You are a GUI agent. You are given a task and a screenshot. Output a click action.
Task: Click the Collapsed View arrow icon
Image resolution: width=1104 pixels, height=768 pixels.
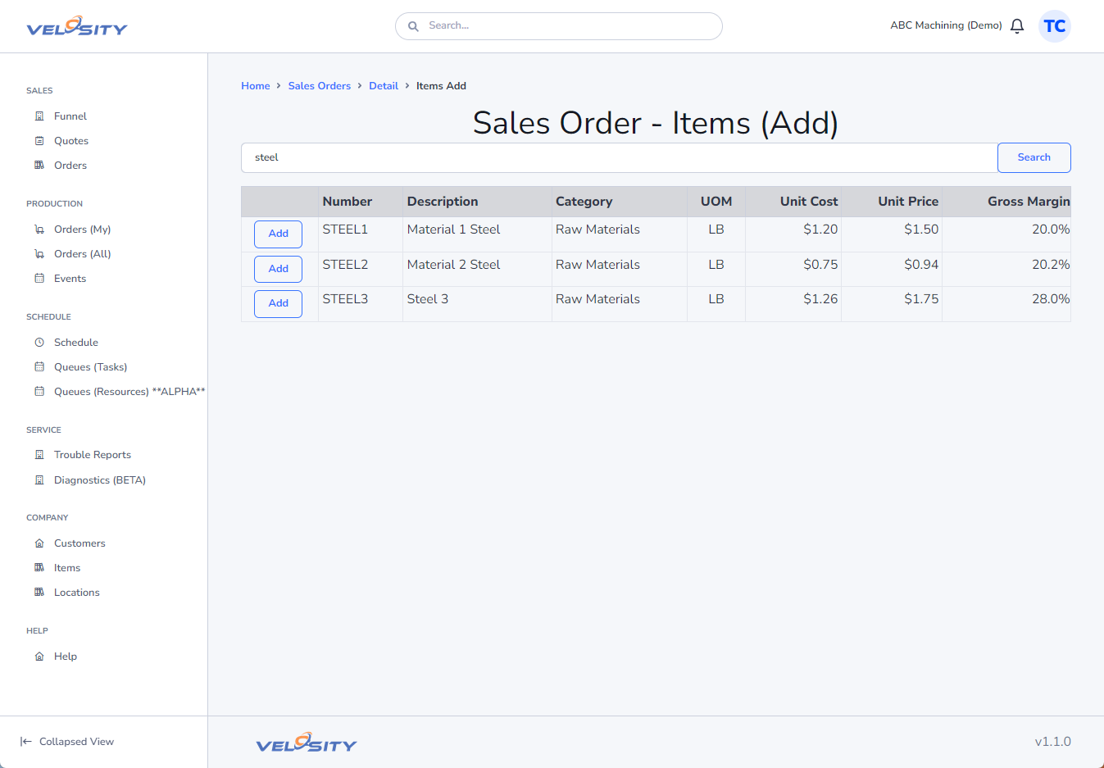pyautogui.click(x=26, y=742)
